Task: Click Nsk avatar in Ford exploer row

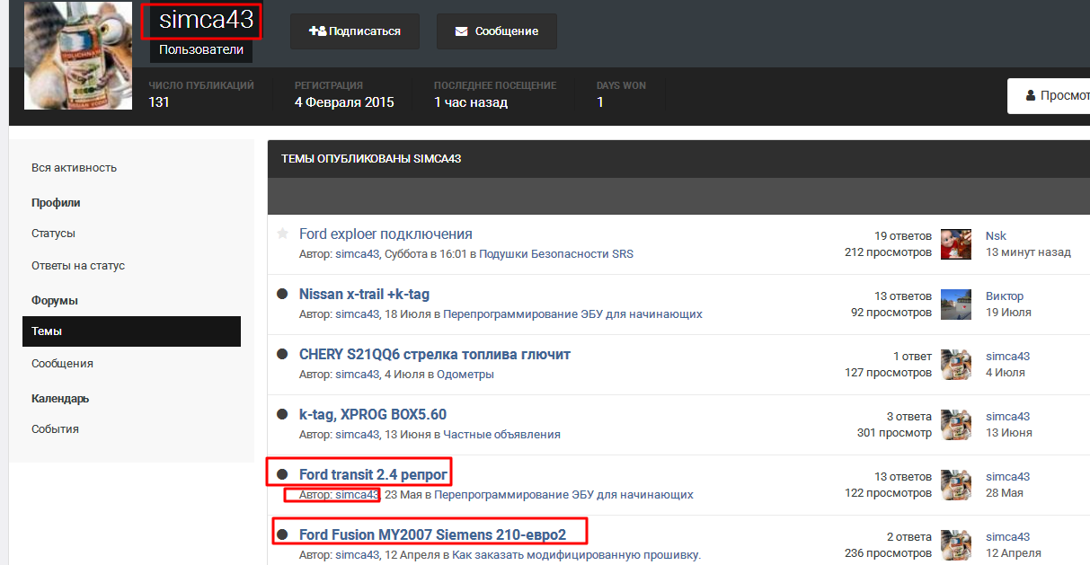Action: point(956,244)
